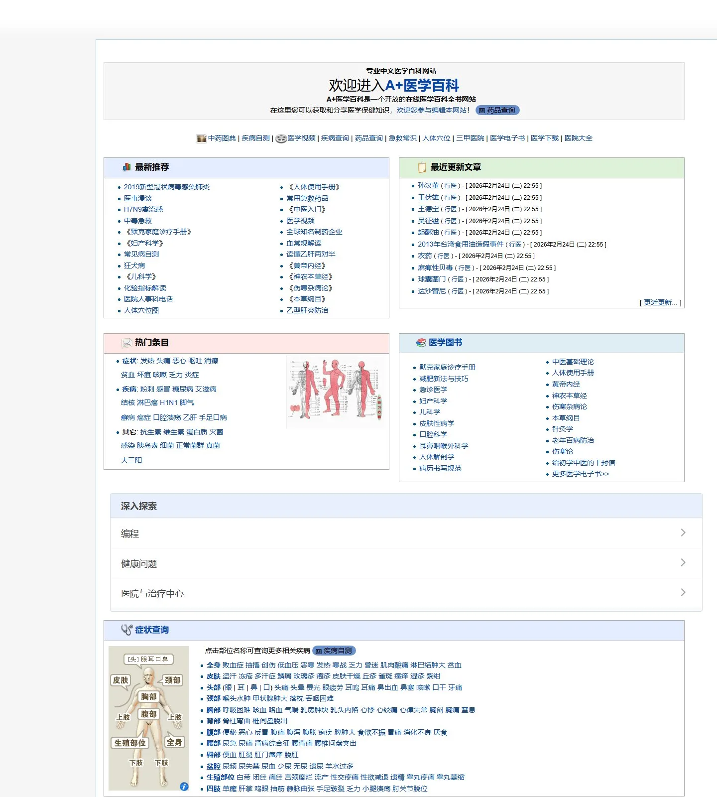Click the 生殖部位 label on the body map
This screenshot has width=717, height=797.
click(130, 743)
